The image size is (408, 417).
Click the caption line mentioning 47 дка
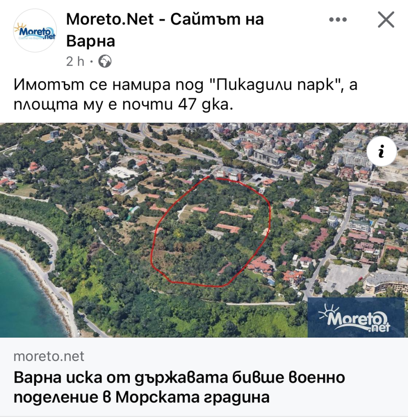pyautogui.click(x=123, y=104)
